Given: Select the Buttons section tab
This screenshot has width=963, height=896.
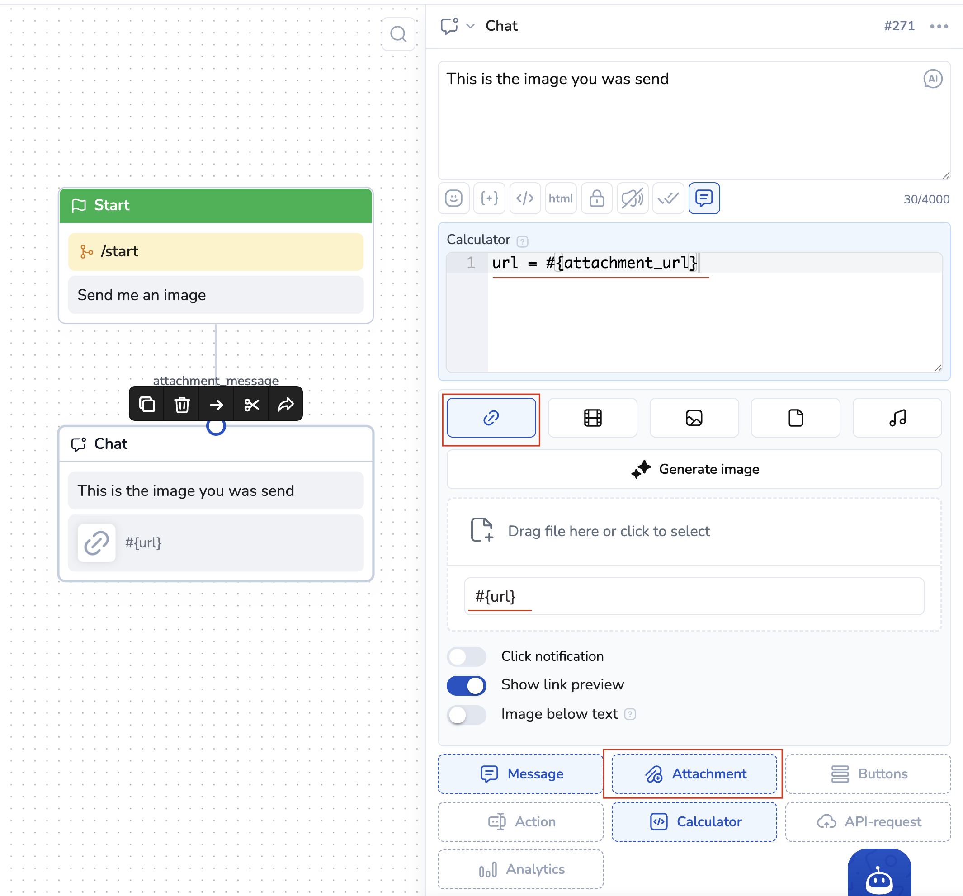Looking at the screenshot, I should pos(868,773).
